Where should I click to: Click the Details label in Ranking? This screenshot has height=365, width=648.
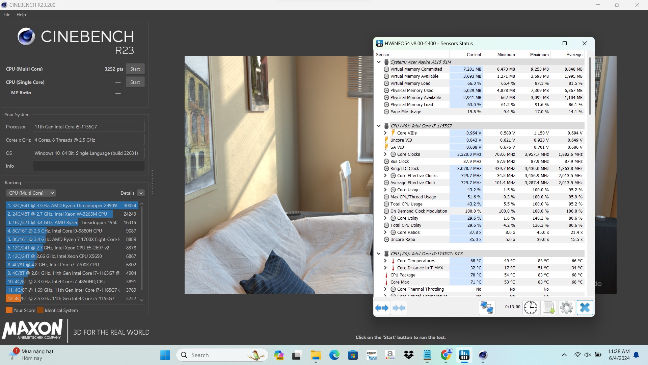(x=128, y=193)
